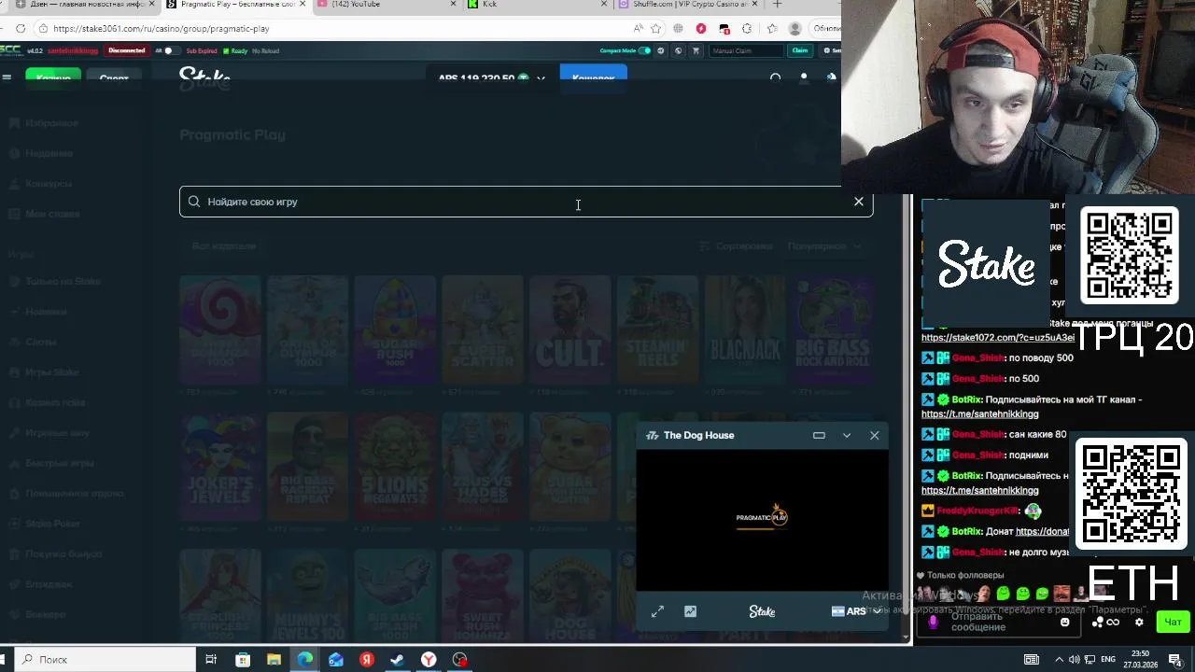Open the Stake hamburger menu
The width and height of the screenshot is (1195, 672).
tap(7, 77)
